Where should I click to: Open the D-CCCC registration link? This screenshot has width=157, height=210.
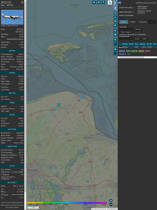pos(20,29)
